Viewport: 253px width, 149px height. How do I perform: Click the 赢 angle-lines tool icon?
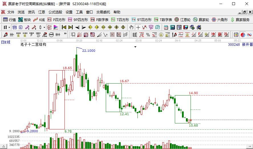pos(220,35)
